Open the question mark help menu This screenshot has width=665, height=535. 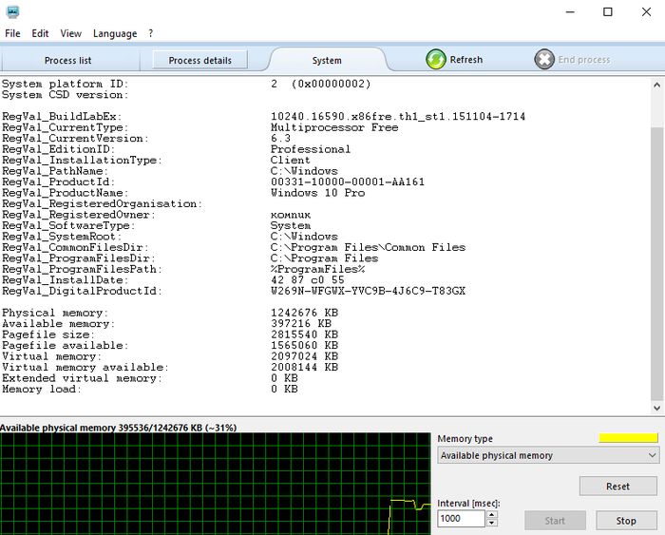[150, 33]
